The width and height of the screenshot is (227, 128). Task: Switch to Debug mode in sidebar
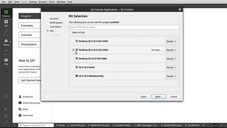(6, 42)
